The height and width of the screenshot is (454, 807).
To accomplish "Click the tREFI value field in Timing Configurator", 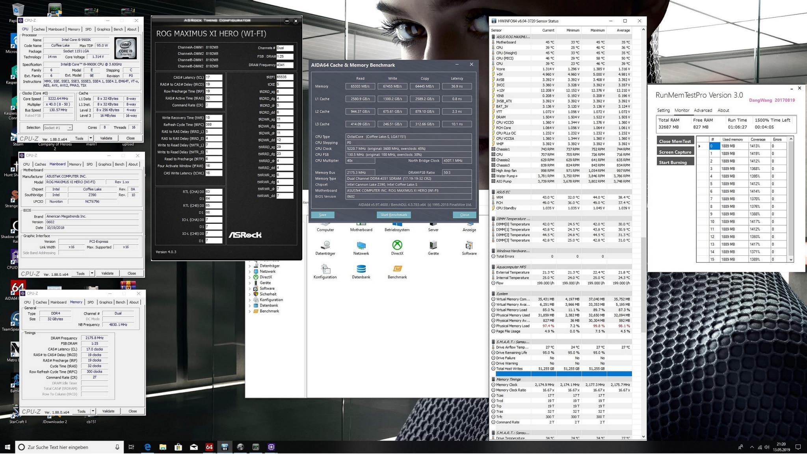I will 284,77.
